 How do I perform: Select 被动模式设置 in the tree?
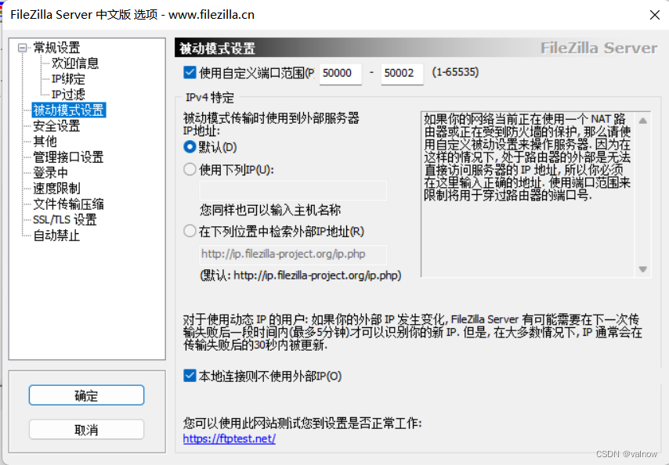click(69, 110)
